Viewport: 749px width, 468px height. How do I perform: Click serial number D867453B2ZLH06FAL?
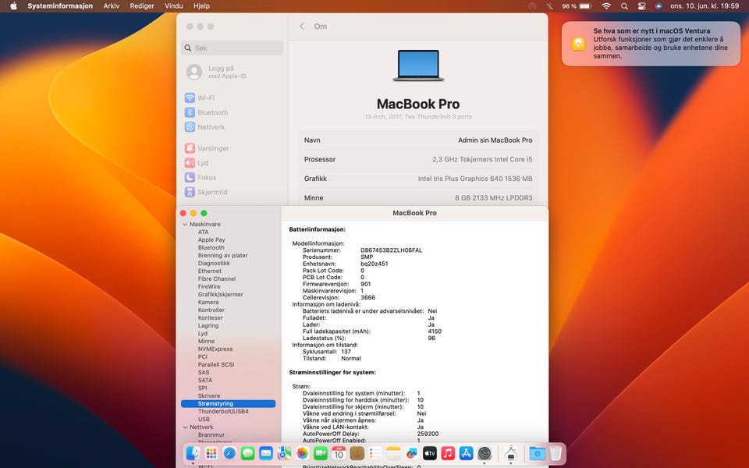point(391,250)
